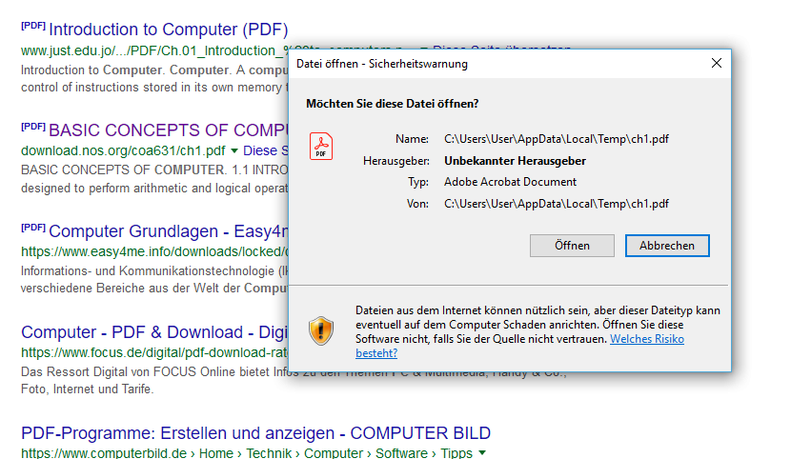This screenshot has height=459, width=791.
Task: Click the dialog title 'Datei öffnen - Sicherheitswarnung'
Action: pos(382,64)
